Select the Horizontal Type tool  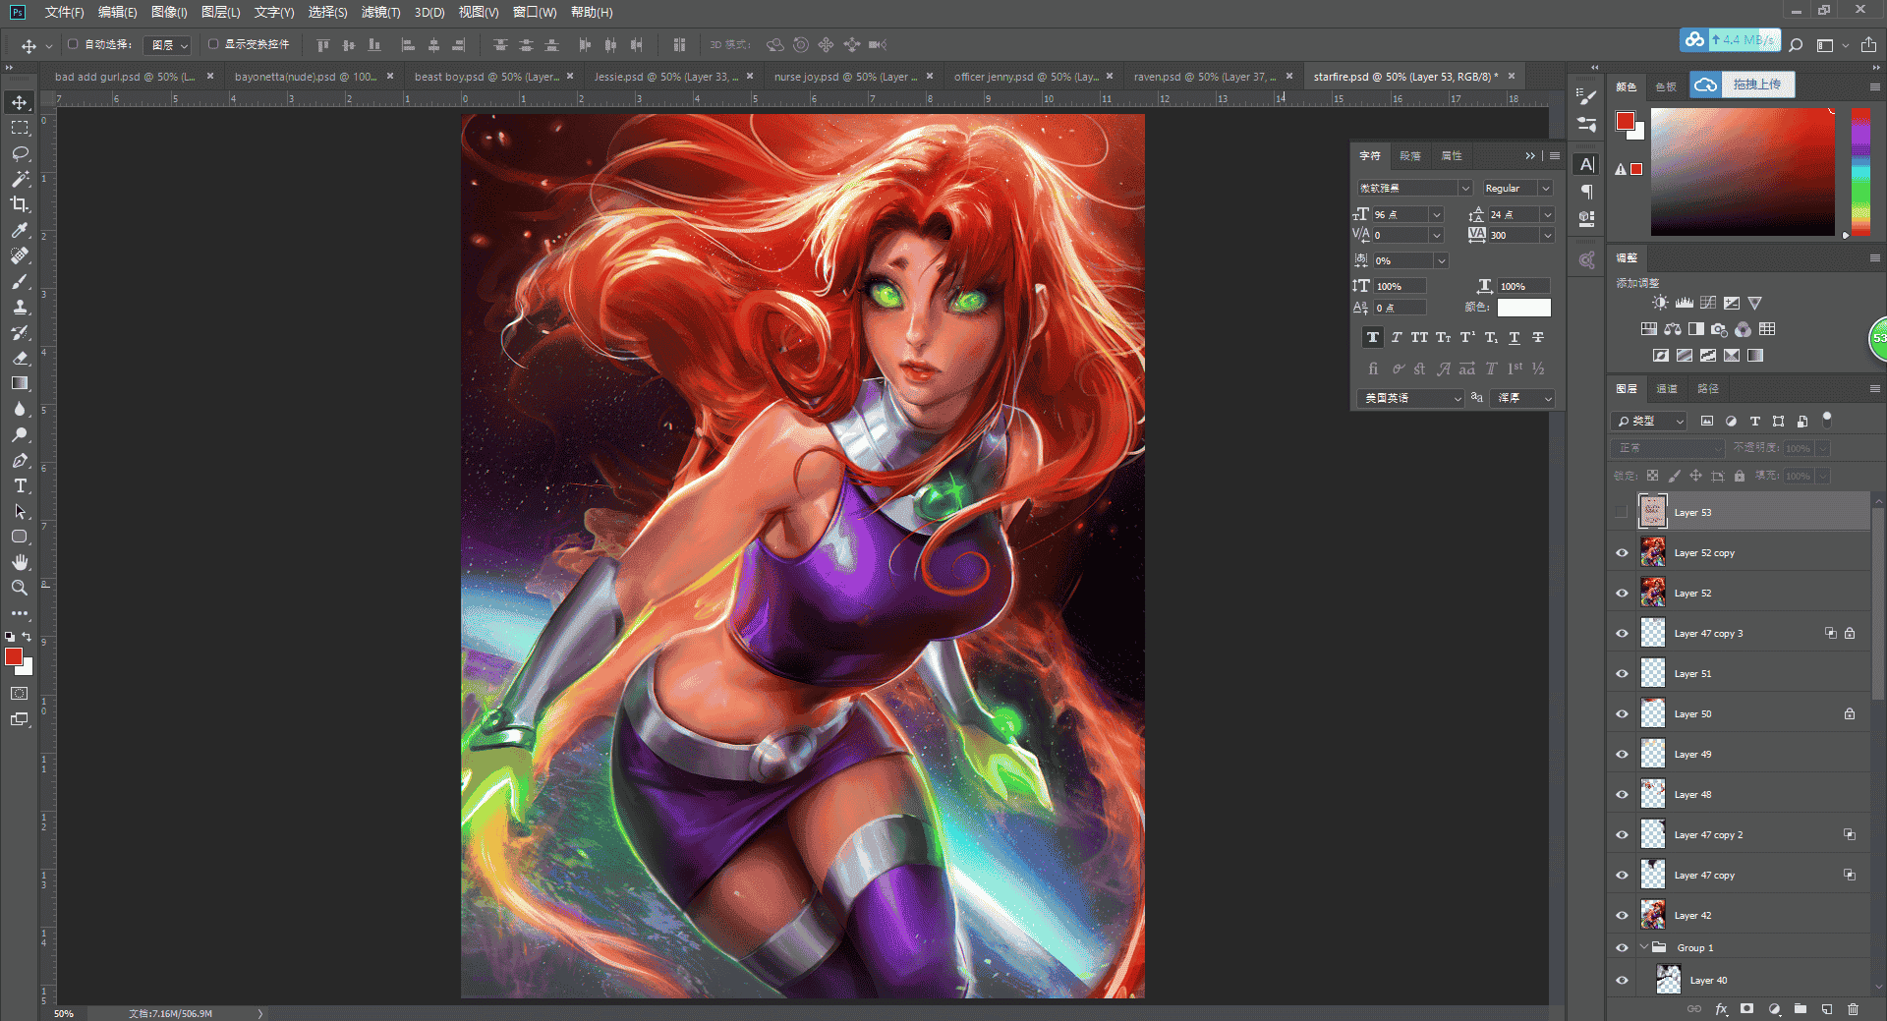(20, 485)
